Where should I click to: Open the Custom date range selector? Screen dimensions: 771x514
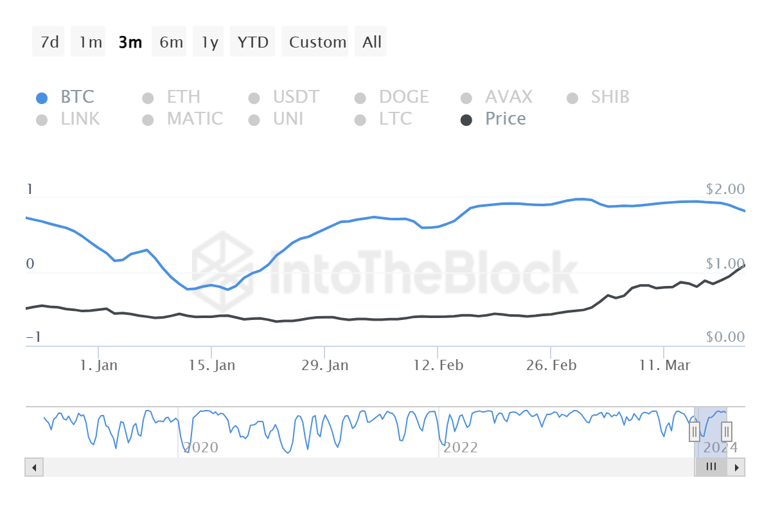coord(317,42)
